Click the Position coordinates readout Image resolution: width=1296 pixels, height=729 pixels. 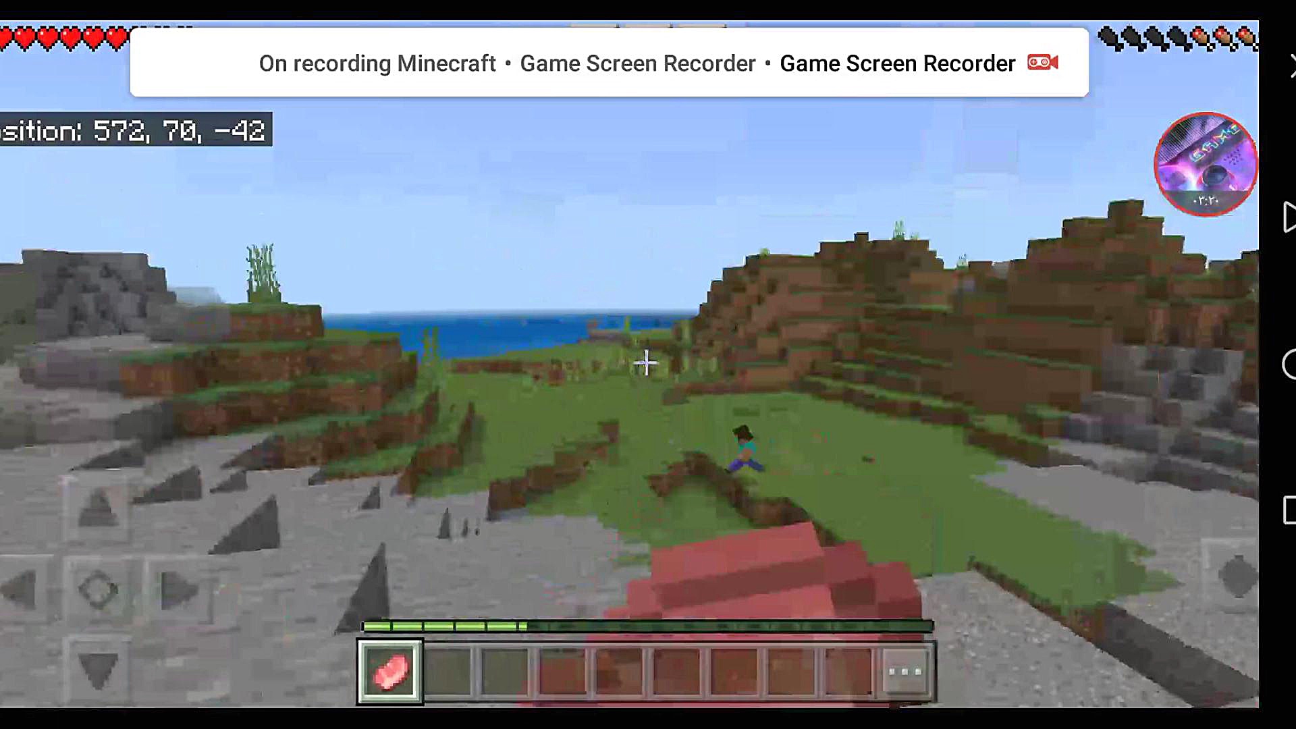(136, 130)
